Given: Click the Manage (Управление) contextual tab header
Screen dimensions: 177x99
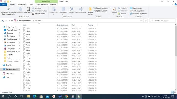Looking at the screenshot, I should (46, 1).
